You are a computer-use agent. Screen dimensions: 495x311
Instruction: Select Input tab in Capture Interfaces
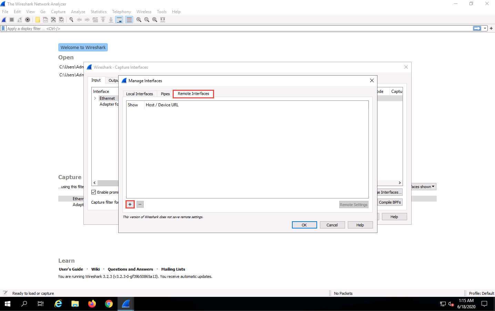[96, 80]
